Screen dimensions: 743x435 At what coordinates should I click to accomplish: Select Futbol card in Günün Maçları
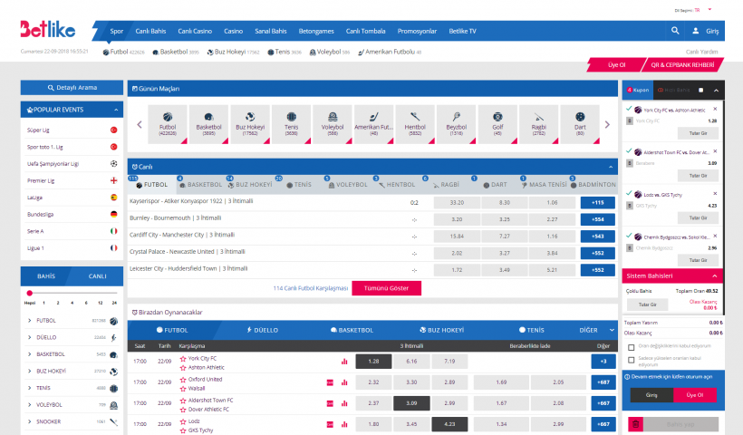168,124
